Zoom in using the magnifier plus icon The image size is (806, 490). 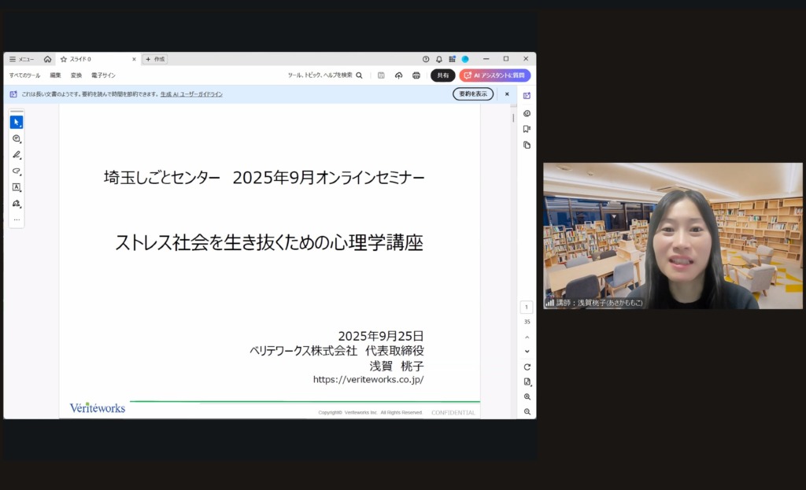527,397
